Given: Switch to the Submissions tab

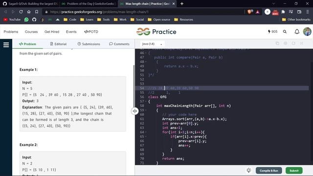Looking at the screenshot, I should pos(89,44).
